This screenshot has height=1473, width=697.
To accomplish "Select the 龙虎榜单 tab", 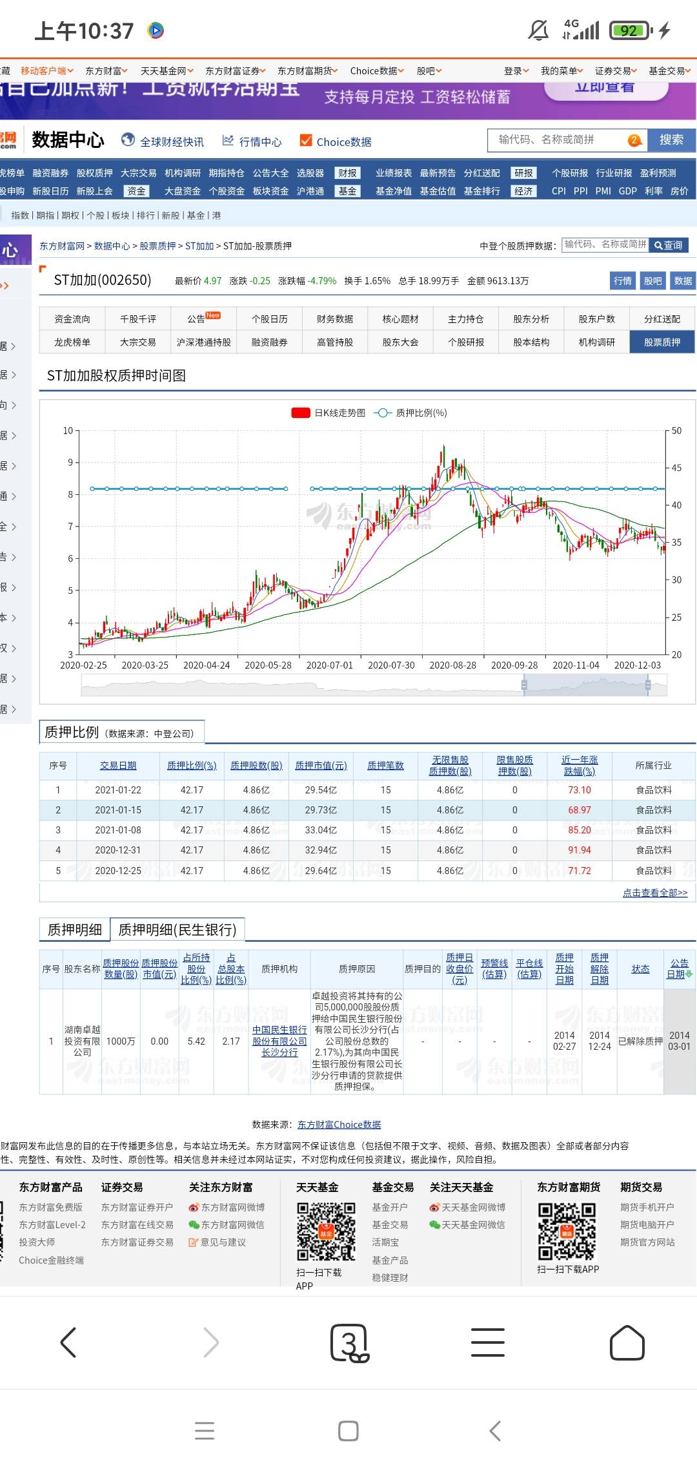I will coord(72,342).
